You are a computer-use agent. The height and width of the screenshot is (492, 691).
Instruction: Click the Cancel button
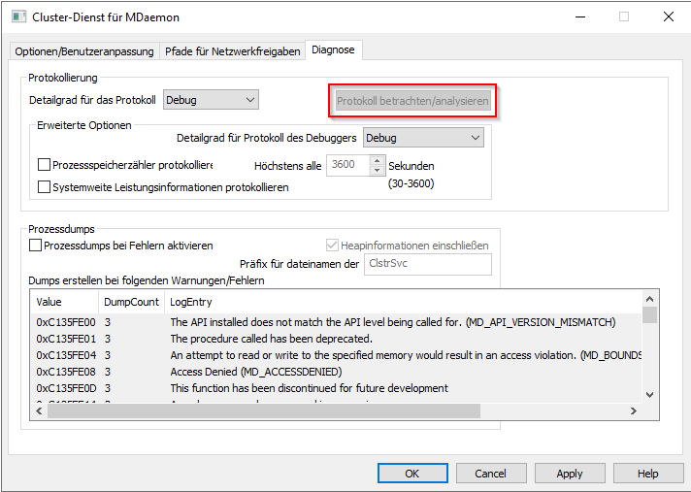(x=490, y=474)
